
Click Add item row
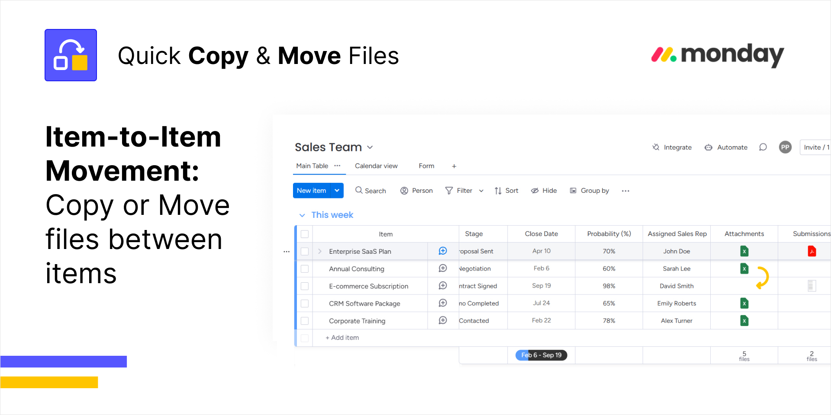pyautogui.click(x=342, y=338)
